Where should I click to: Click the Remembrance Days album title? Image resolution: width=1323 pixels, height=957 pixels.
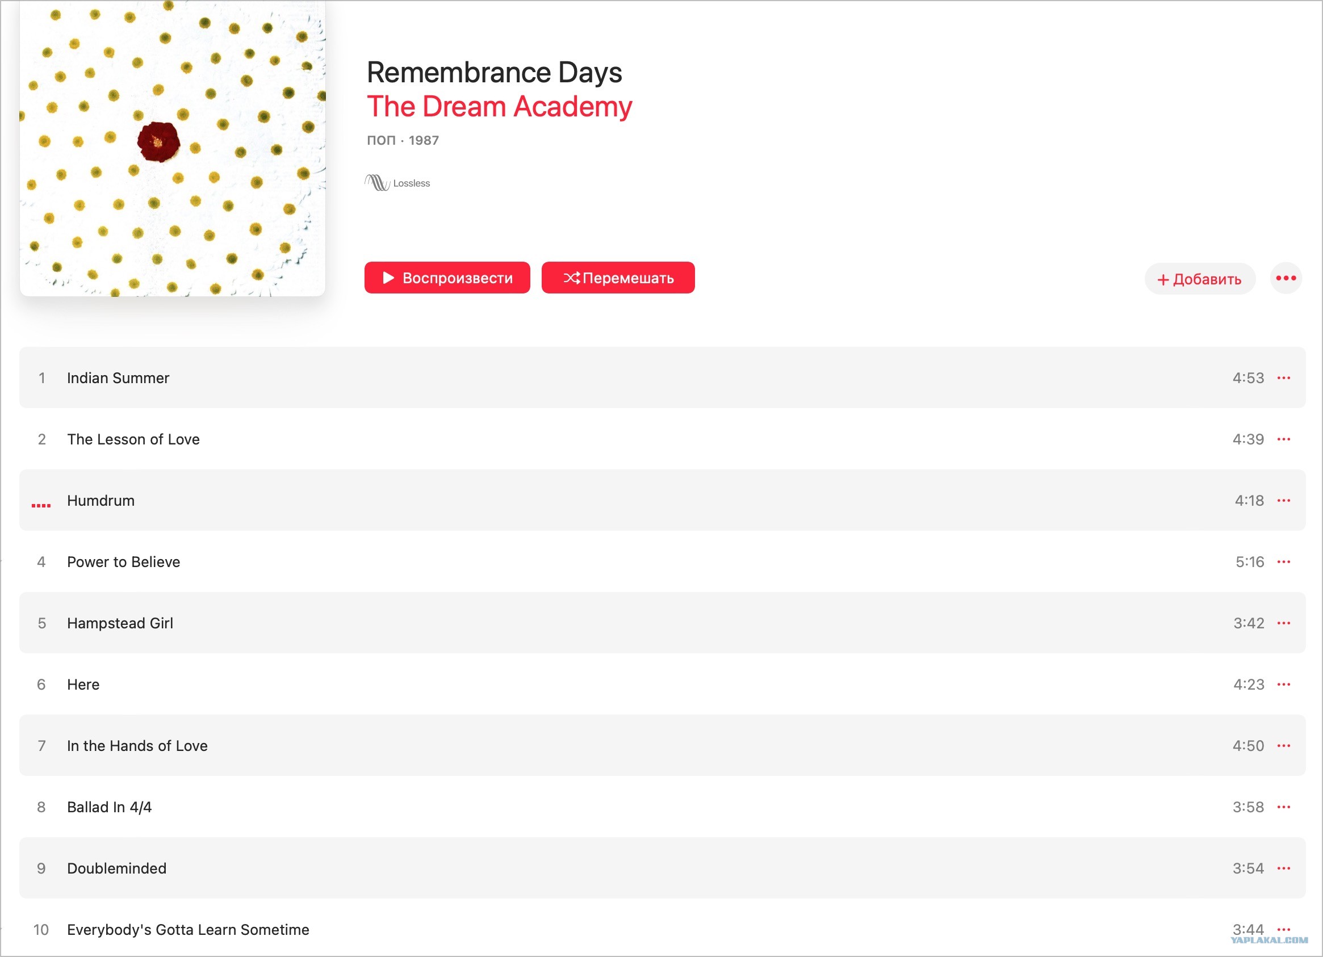[x=494, y=73]
